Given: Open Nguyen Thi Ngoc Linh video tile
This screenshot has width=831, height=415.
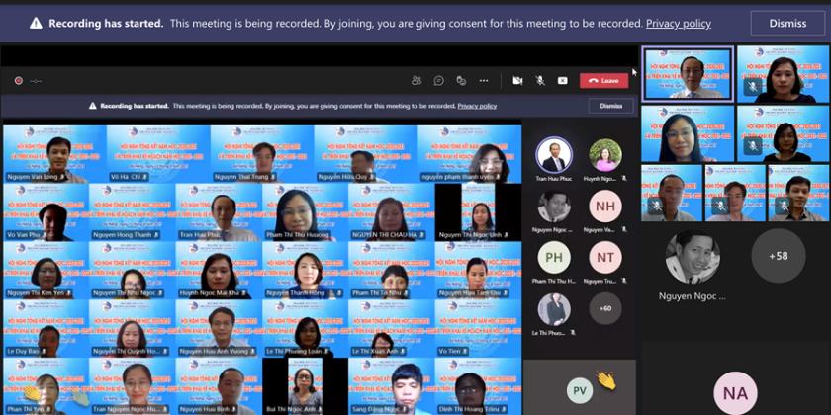Looking at the screenshot, I should [x=478, y=212].
